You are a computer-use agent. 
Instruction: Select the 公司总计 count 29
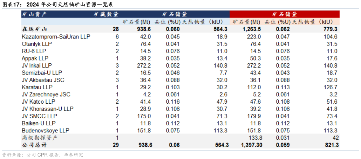click(x=116, y=145)
